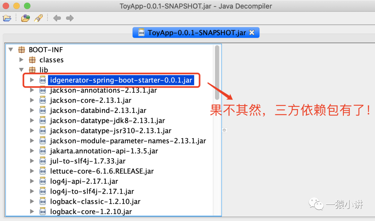Expand jackson-annotations-2.13.1.jar node
The image size is (375, 221).
click(32, 90)
